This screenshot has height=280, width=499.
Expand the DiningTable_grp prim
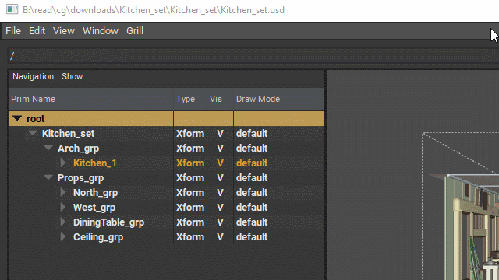click(x=63, y=222)
